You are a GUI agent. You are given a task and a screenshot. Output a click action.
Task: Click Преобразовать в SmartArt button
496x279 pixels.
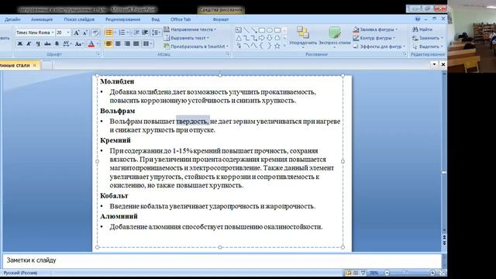point(196,46)
